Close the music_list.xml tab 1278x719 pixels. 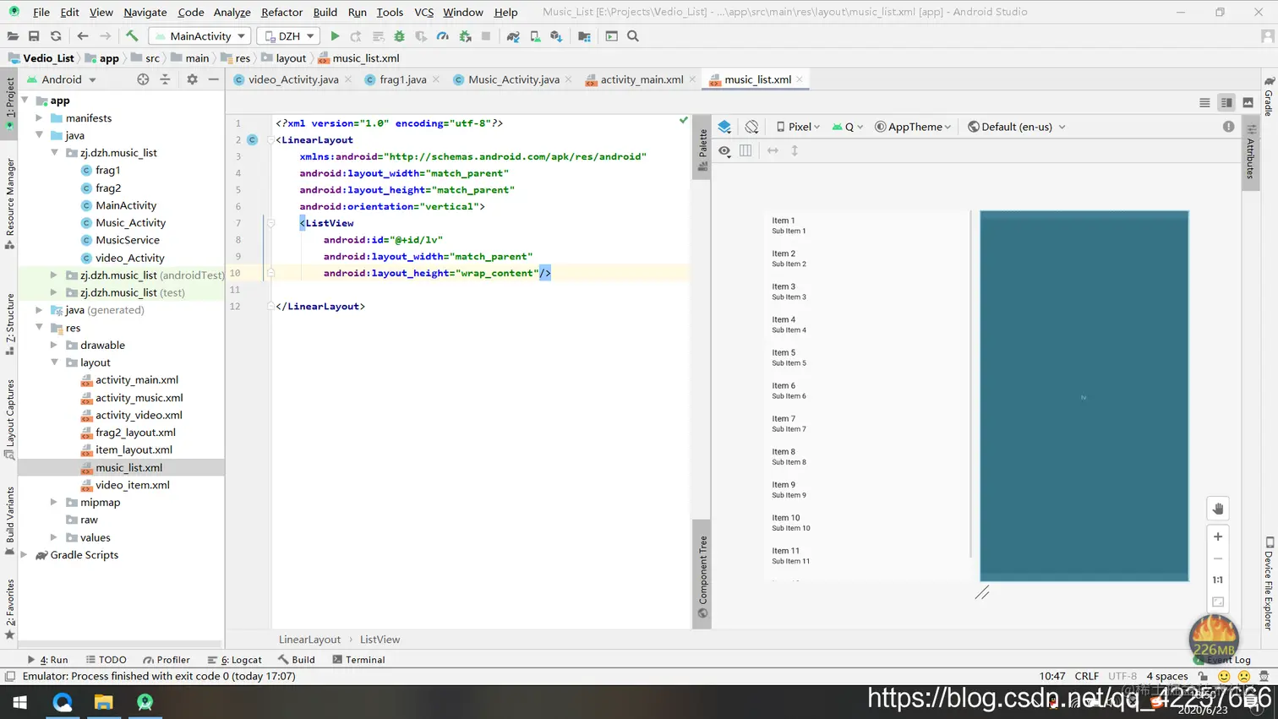(800, 79)
